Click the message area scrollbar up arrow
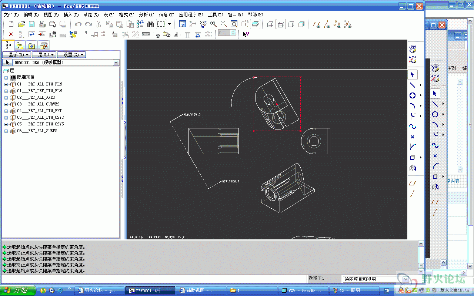 pos(421,244)
